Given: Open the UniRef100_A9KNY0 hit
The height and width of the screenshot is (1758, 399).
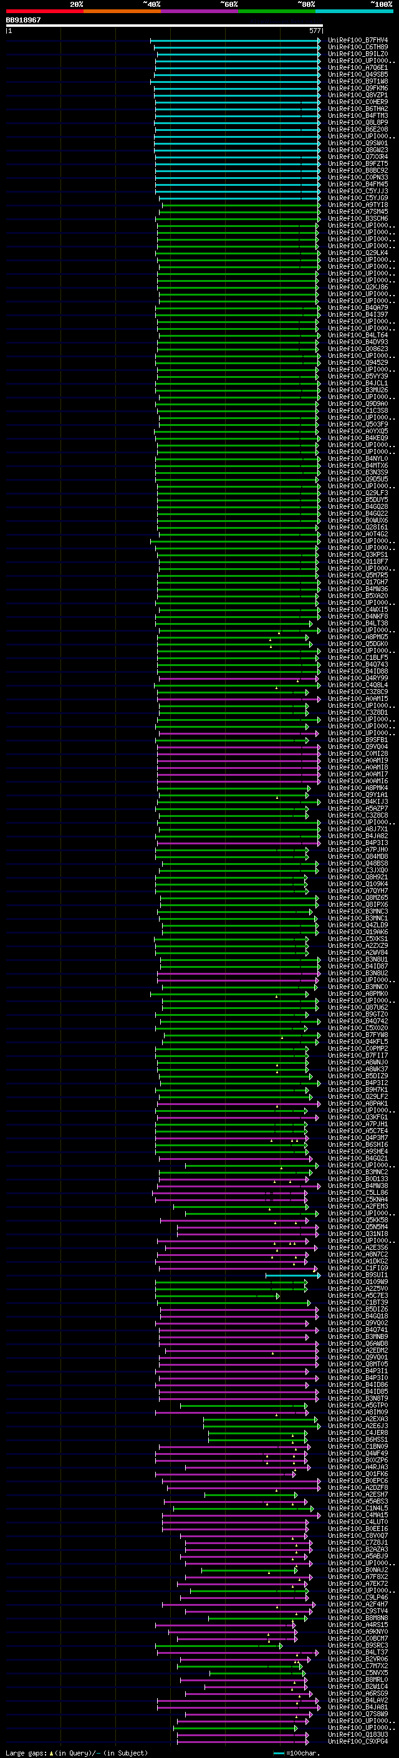Looking at the screenshot, I should 358,1631.
